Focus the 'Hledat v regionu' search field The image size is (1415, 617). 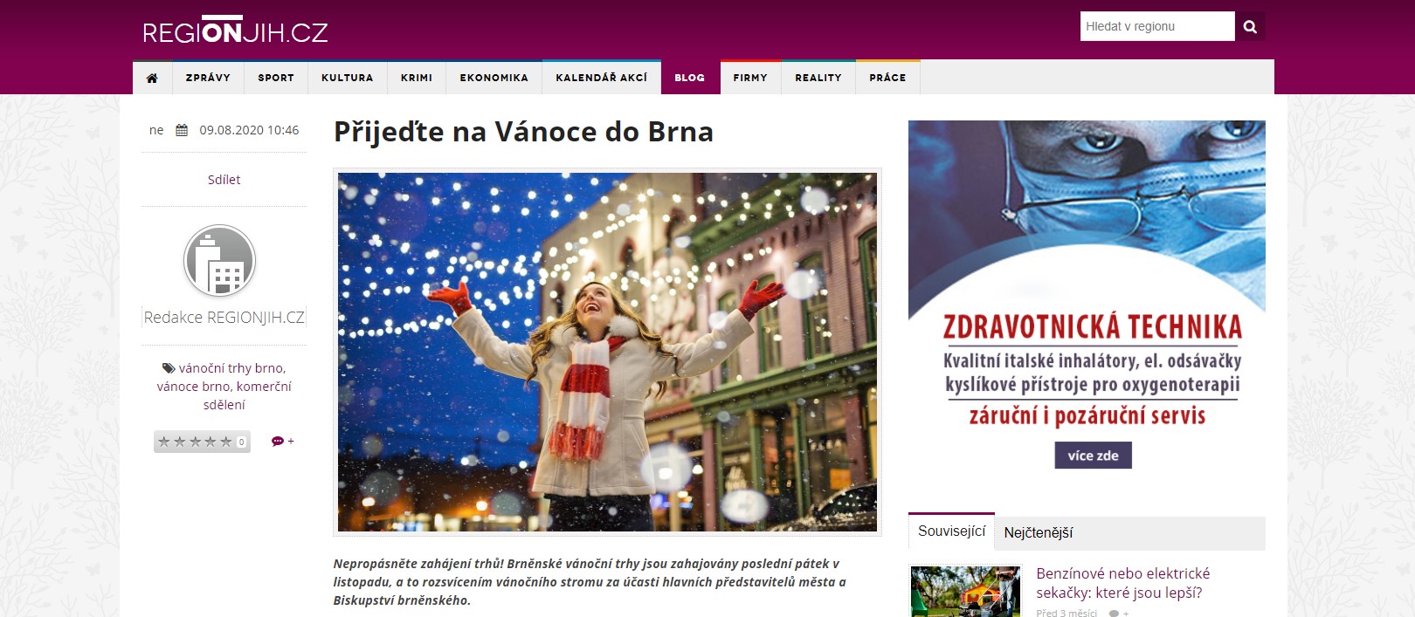coord(1157,26)
